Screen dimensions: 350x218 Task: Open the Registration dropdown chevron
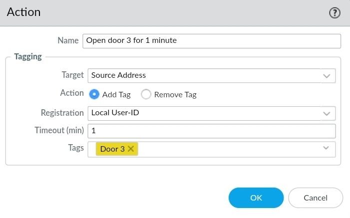pyautogui.click(x=327, y=113)
